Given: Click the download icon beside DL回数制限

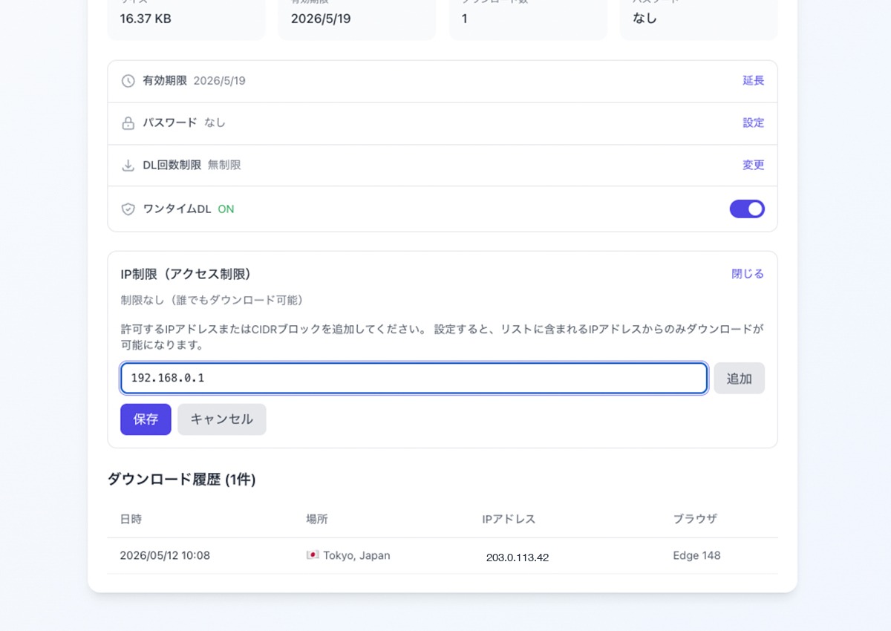Looking at the screenshot, I should (x=128, y=165).
